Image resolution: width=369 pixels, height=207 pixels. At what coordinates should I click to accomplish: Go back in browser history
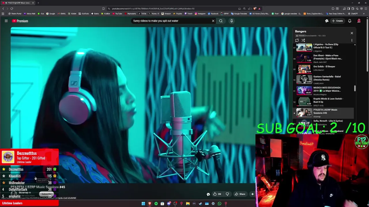pos(3,9)
